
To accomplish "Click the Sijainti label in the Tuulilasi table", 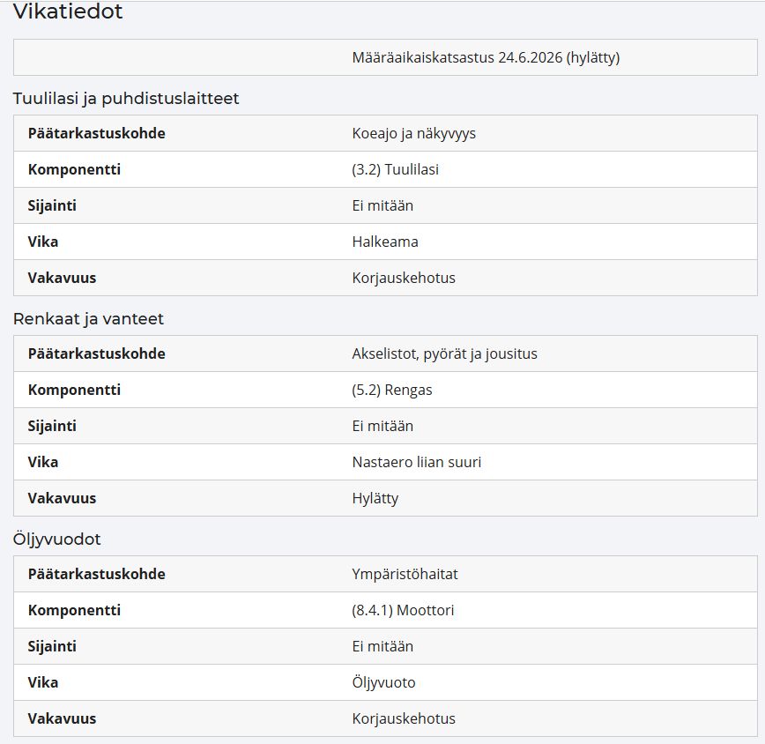I will coord(52,205).
